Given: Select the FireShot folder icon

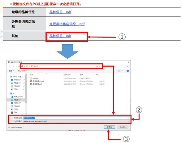Looking at the screenshot, I should 31,78.
